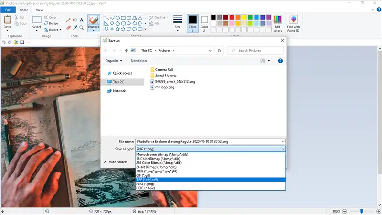Select the Fill with color bucket tool
The height and width of the screenshot is (215, 382).
click(x=75, y=20)
